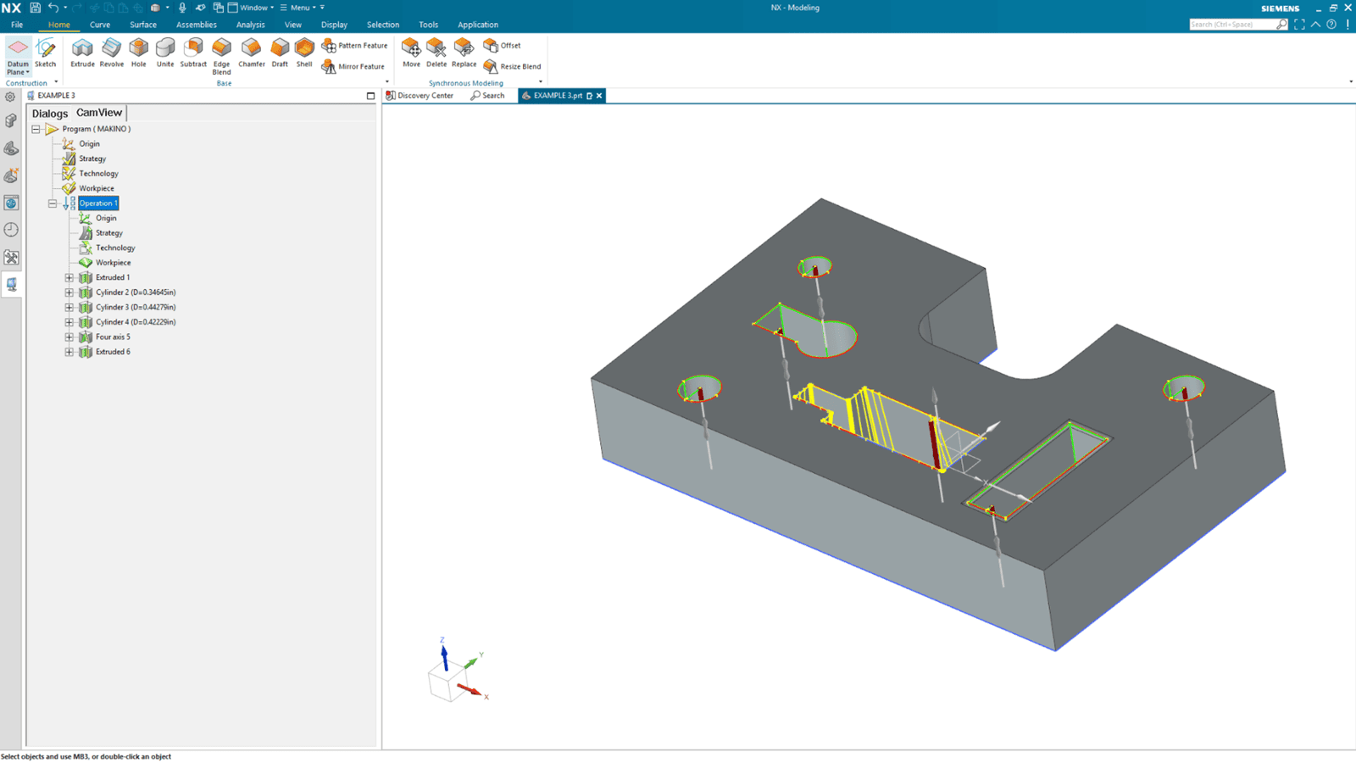Select the Delete Face tool
Image resolution: width=1356 pixels, height=763 pixels.
436,53
